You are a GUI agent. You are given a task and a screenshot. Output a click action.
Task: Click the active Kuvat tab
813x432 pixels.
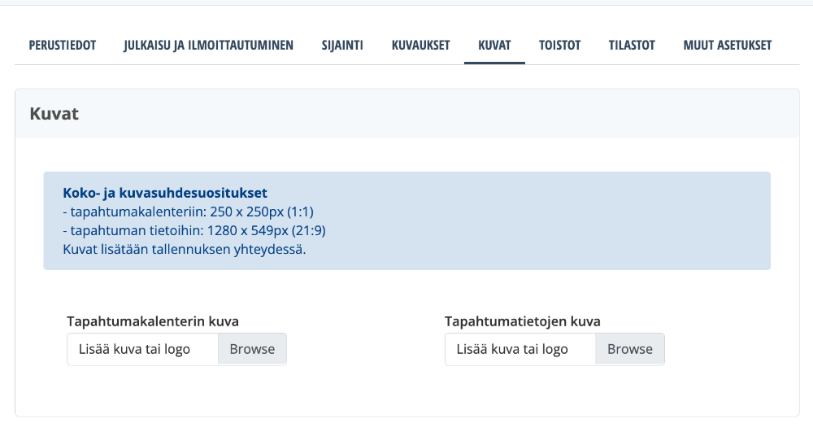(x=494, y=46)
